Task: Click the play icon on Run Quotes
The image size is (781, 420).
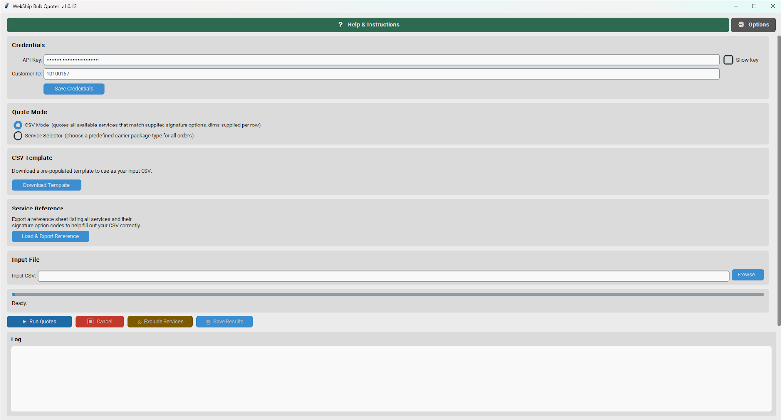Action: [x=25, y=322]
